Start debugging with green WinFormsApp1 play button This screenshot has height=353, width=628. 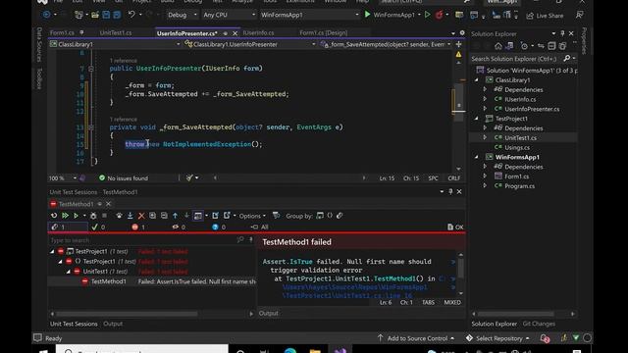pos(368,15)
